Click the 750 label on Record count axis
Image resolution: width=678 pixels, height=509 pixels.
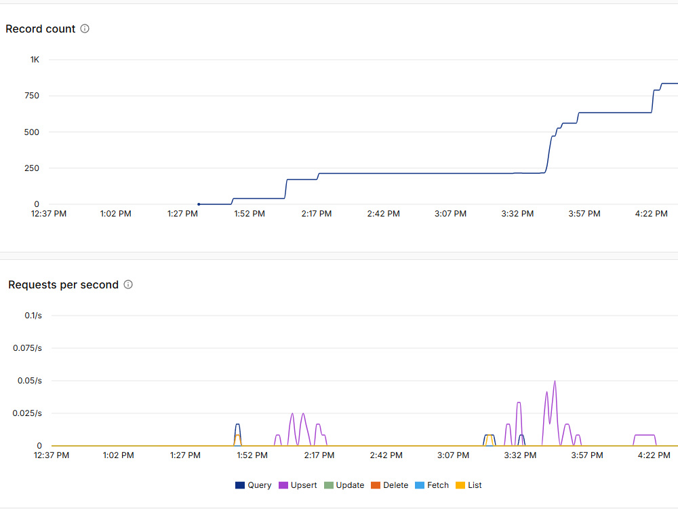click(32, 96)
